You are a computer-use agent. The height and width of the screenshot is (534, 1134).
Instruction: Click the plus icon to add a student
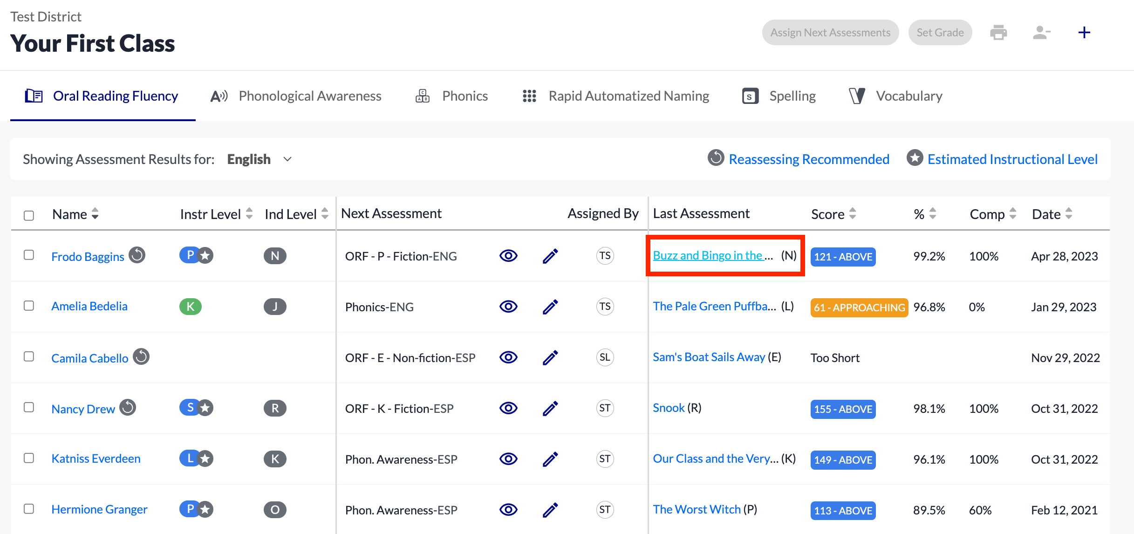coord(1084,32)
